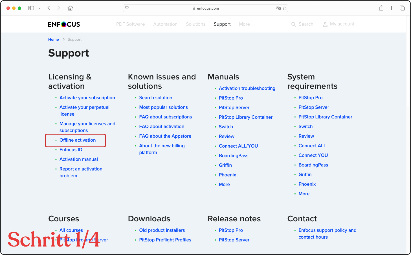Go back using the browser back arrow
Screen dimensions: 411x255
pyautogui.click(x=49, y=8)
